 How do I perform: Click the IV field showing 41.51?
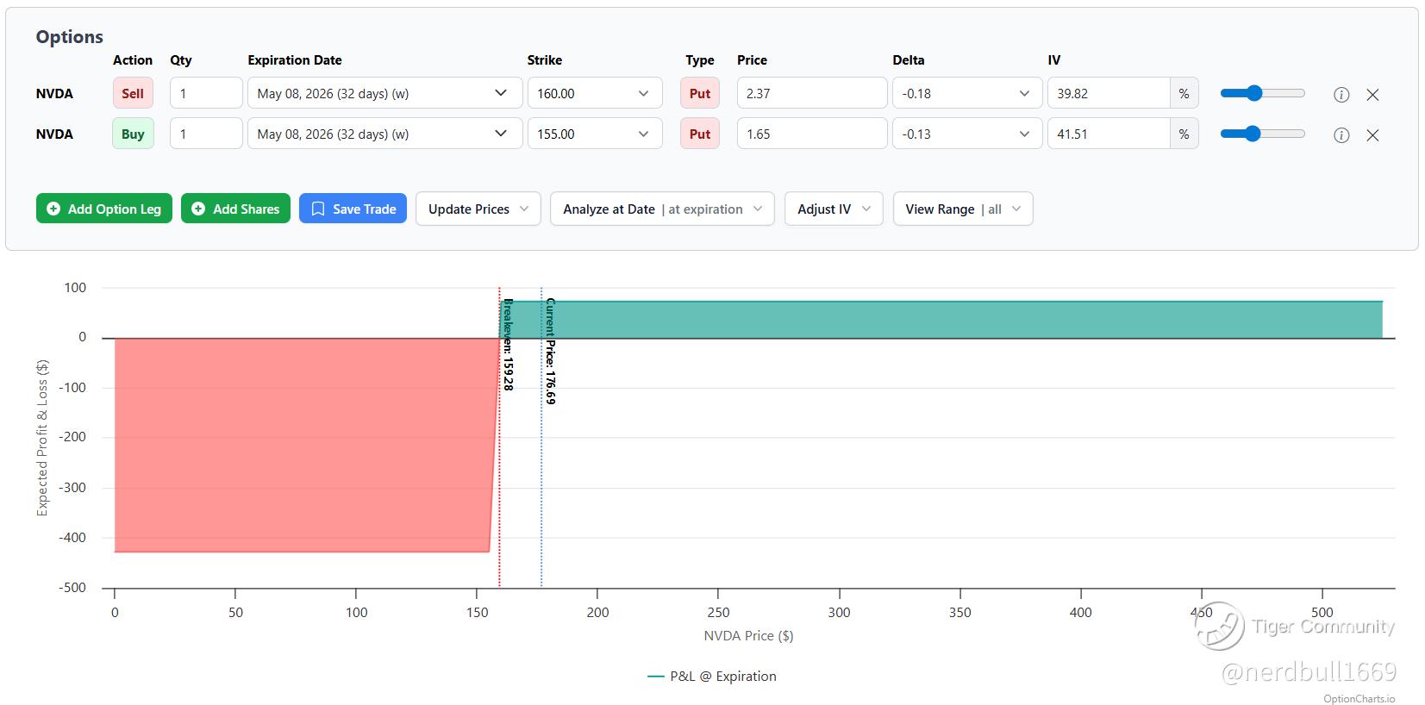coord(1109,134)
